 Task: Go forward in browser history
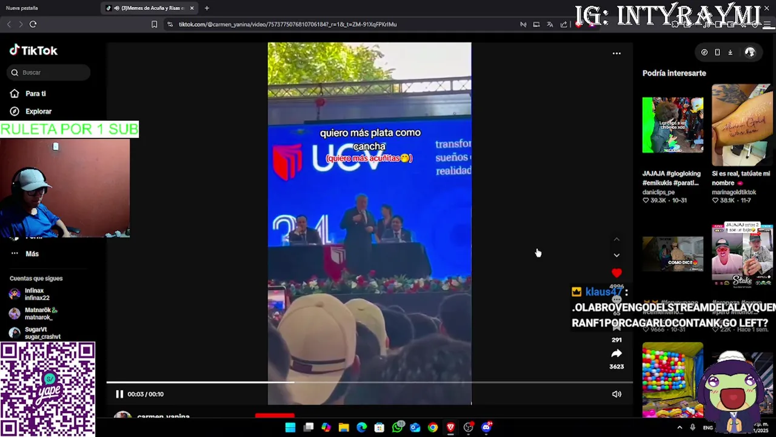click(x=20, y=24)
